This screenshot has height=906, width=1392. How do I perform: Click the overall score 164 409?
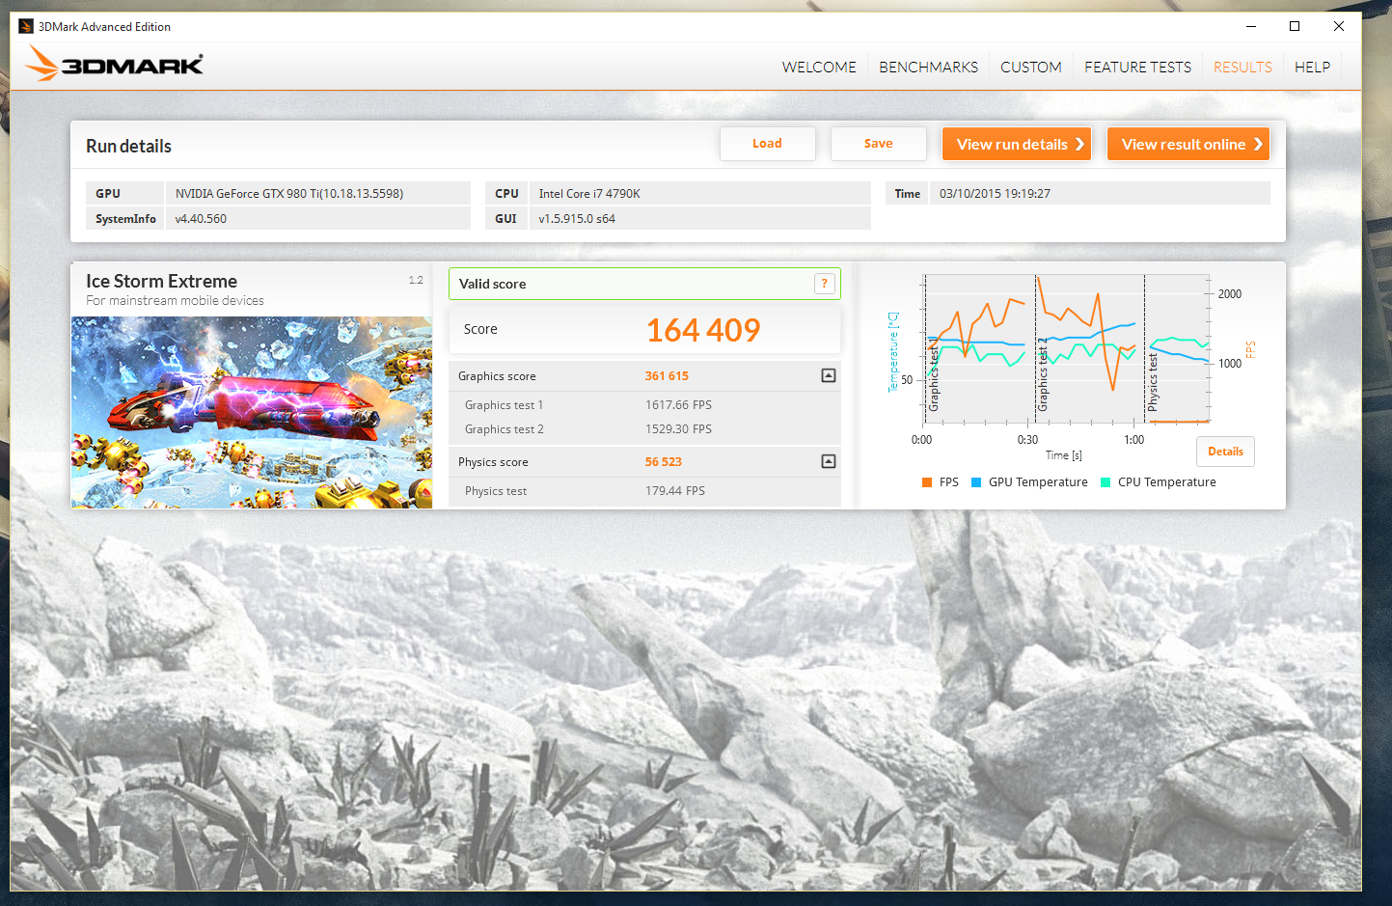pyautogui.click(x=703, y=330)
